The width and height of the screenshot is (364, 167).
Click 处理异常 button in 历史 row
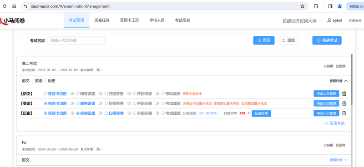pyautogui.click(x=261, y=113)
